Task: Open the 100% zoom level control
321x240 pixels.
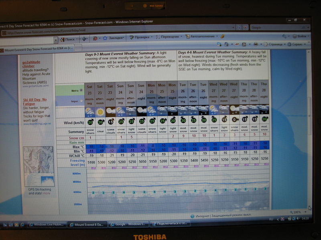Action: [x=298, y=212]
